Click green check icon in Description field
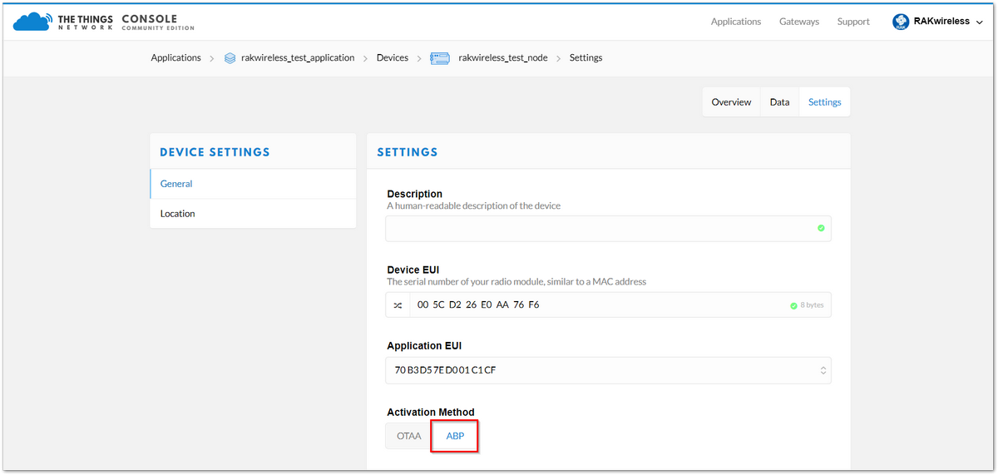998x475 pixels. tap(821, 228)
